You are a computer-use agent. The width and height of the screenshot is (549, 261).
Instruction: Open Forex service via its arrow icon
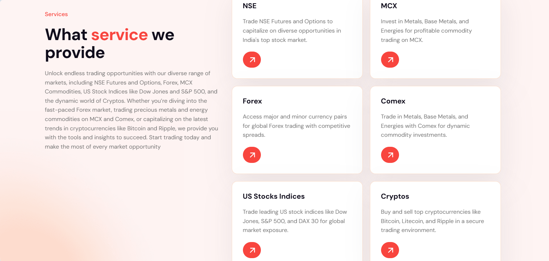(x=252, y=155)
